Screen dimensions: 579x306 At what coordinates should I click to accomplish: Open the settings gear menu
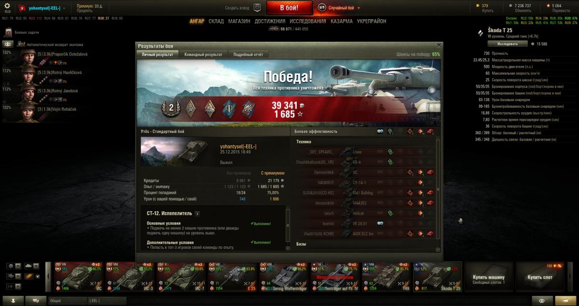click(x=7, y=6)
